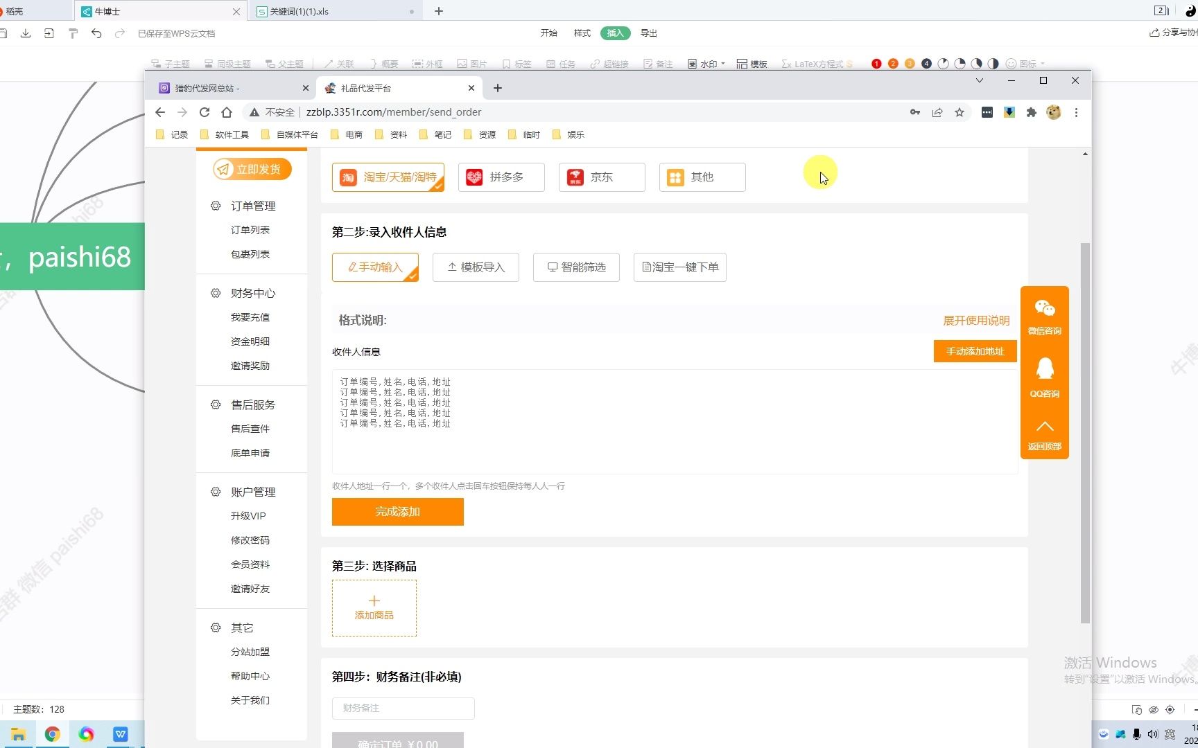Open Chrome from the taskbar
Viewport: 1198px width, 748px height.
(x=53, y=734)
